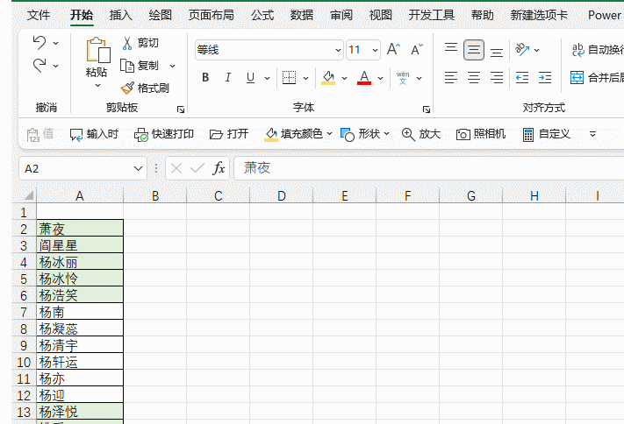Increase font size with large A icon
This screenshot has width=624, height=424.
(393, 50)
